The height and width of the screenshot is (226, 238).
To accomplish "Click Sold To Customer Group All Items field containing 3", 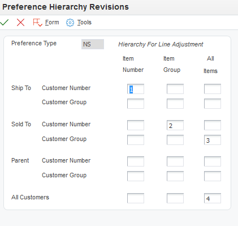I will [213, 140].
